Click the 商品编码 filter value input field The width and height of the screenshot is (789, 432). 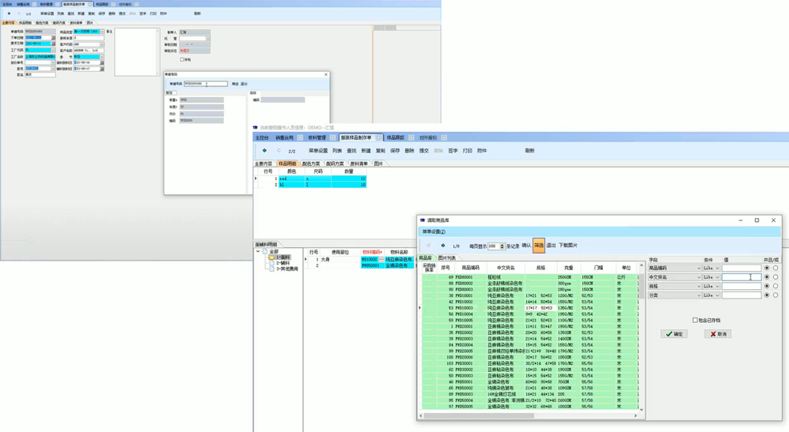(742, 269)
